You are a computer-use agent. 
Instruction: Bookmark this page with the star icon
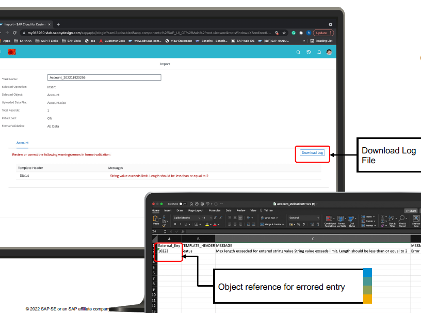click(284, 33)
